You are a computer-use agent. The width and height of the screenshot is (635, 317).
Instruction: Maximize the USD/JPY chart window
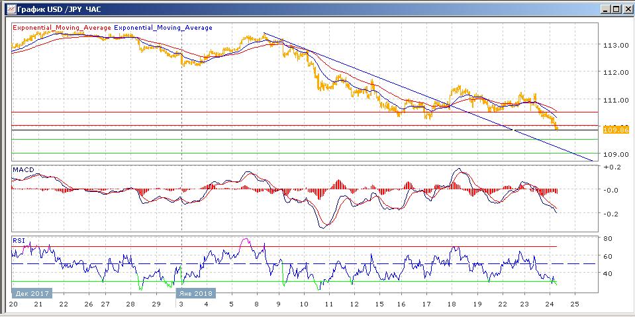point(615,9)
